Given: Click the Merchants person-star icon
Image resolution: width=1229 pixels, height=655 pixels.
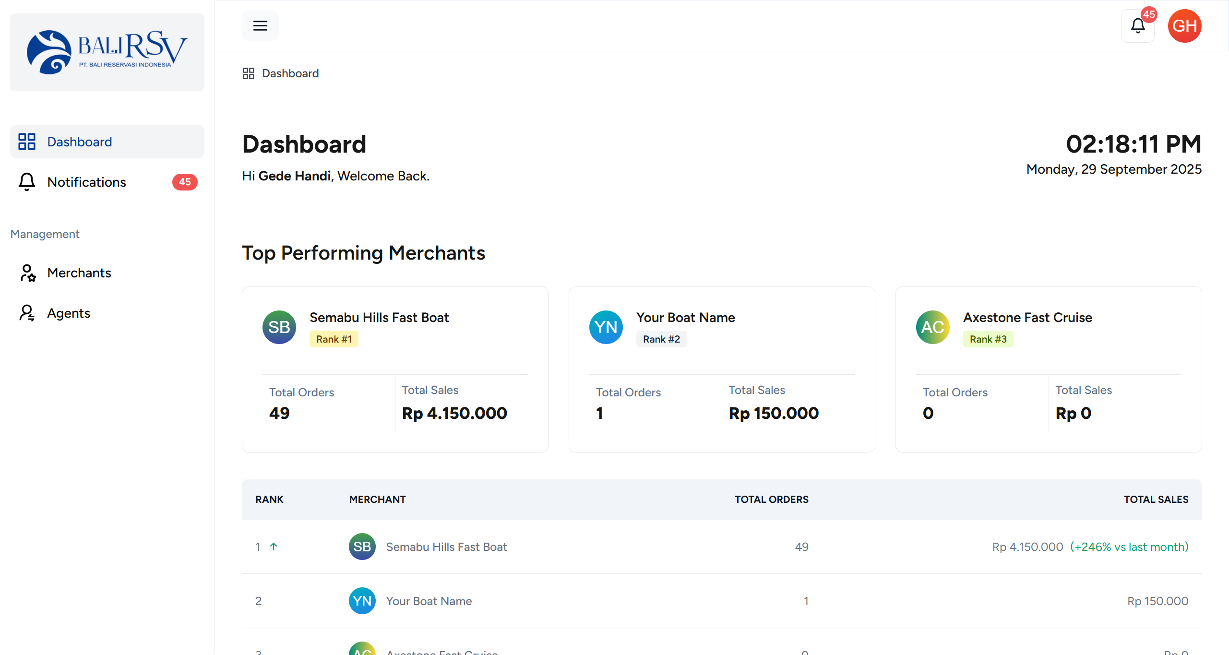Looking at the screenshot, I should pyautogui.click(x=28, y=273).
